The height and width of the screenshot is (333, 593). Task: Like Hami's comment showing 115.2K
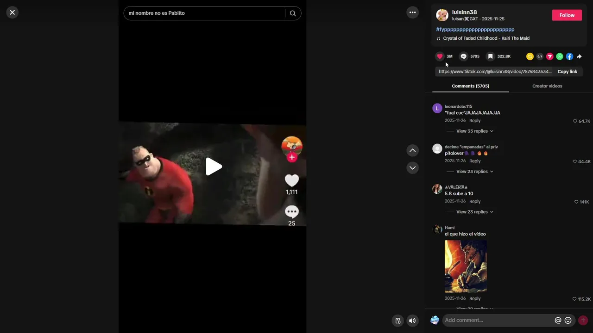pyautogui.click(x=574, y=299)
